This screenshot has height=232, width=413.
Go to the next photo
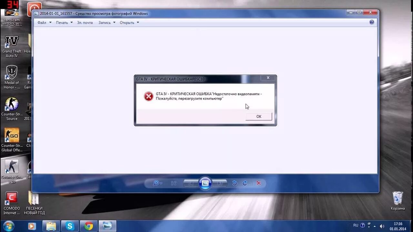click(220, 183)
